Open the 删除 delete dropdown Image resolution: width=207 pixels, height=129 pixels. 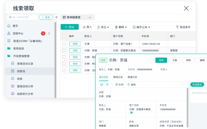[x=121, y=27]
